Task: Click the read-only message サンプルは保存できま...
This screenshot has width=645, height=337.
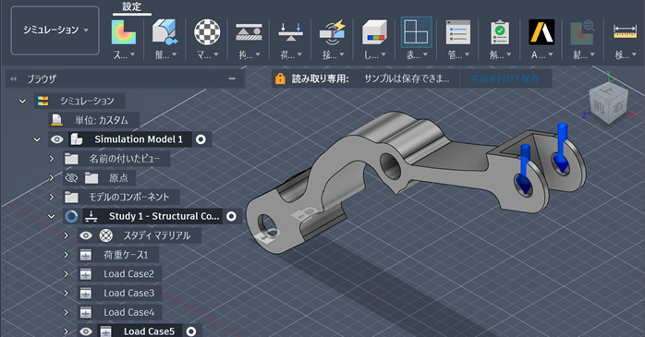Action: [x=407, y=78]
